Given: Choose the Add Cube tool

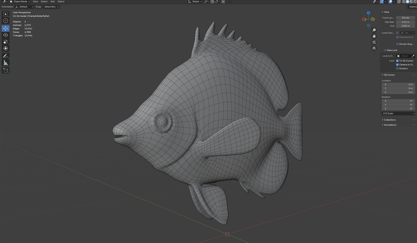Looking at the screenshot, I should (x=5, y=71).
